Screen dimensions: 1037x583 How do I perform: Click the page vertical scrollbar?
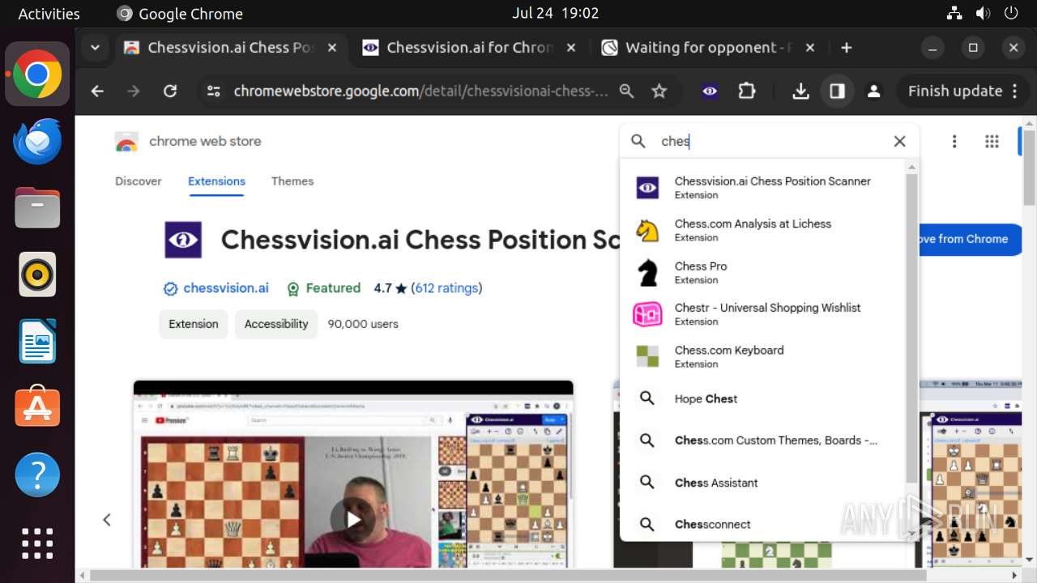click(x=1029, y=168)
